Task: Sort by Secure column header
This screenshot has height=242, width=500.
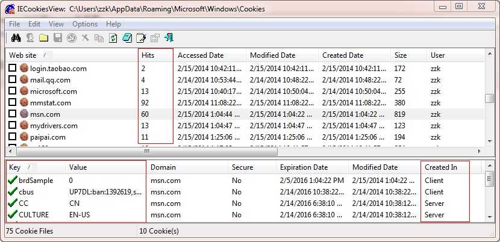Action: (252, 167)
